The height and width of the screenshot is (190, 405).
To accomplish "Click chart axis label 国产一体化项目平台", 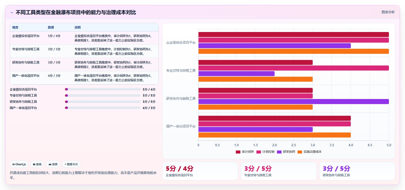I will coord(181,126).
